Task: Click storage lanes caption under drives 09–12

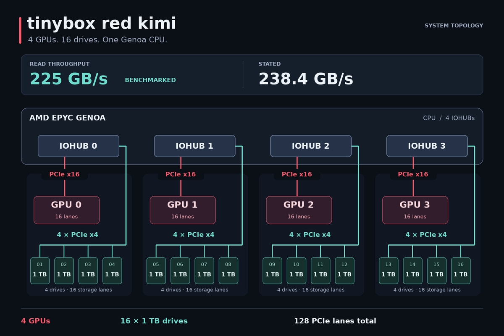Action: point(311,290)
